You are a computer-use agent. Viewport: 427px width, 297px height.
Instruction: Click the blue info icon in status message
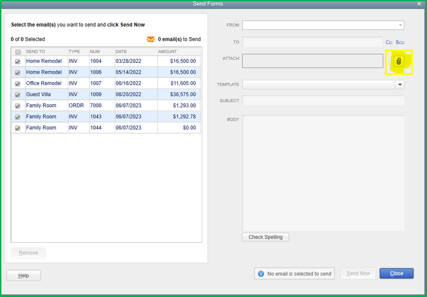(x=261, y=274)
